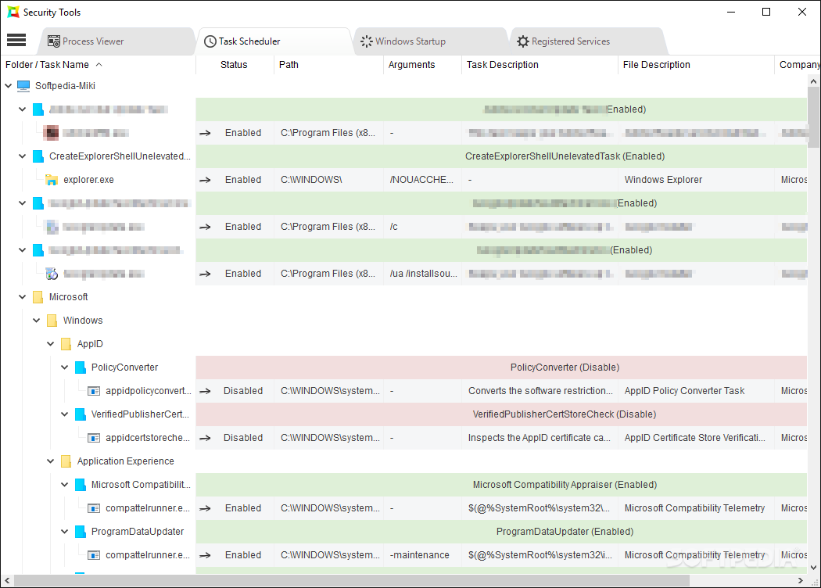Click the Registered Services gear icon
The width and height of the screenshot is (821, 588).
522,41
